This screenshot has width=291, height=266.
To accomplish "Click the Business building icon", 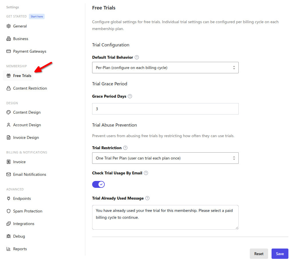I will (9, 39).
